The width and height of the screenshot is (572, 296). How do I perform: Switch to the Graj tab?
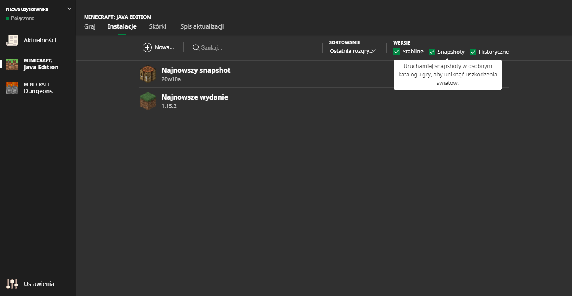click(90, 26)
